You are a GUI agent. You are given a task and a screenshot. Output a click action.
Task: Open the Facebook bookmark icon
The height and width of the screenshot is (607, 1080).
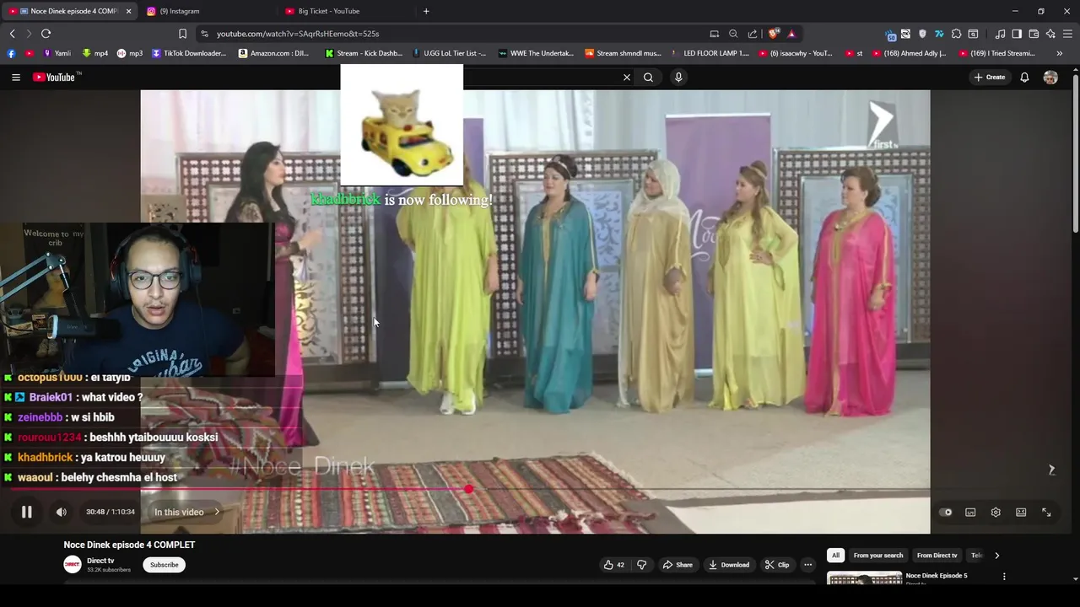tap(11, 53)
